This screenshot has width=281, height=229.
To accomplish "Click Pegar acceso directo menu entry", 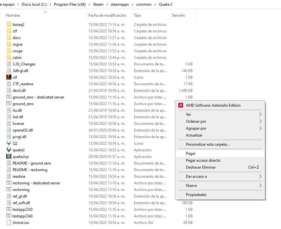I will 220,160.
